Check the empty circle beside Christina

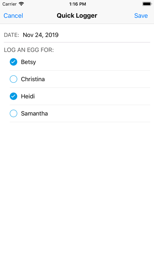13,79
